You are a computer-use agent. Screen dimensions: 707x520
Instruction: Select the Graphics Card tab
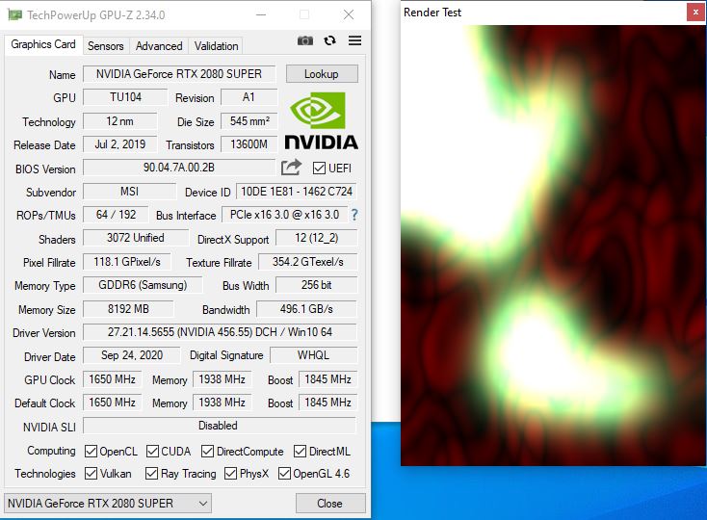pos(43,44)
